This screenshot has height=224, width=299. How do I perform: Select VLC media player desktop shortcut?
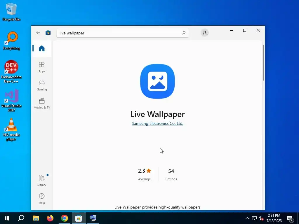pyautogui.click(x=11, y=129)
